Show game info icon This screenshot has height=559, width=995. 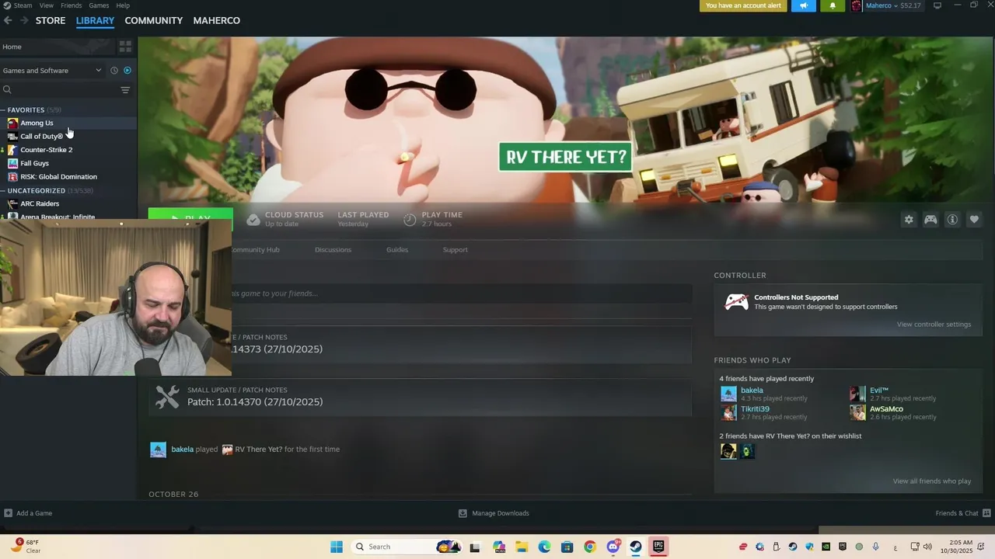tap(952, 220)
